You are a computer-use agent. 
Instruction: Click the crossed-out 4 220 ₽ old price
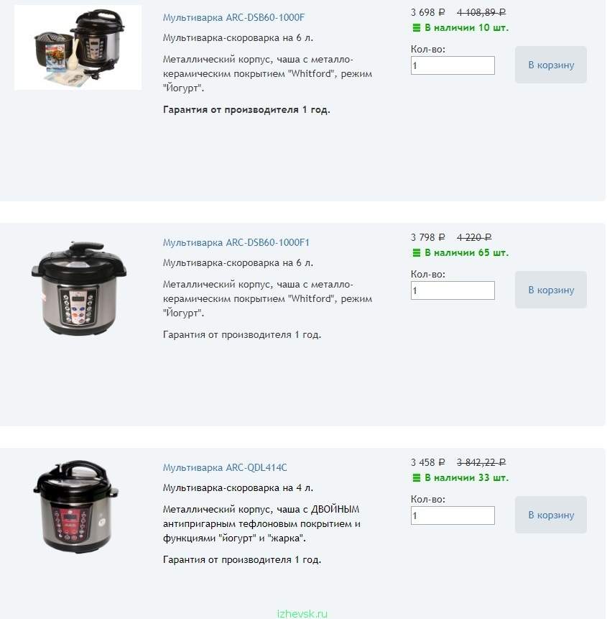[x=474, y=238]
